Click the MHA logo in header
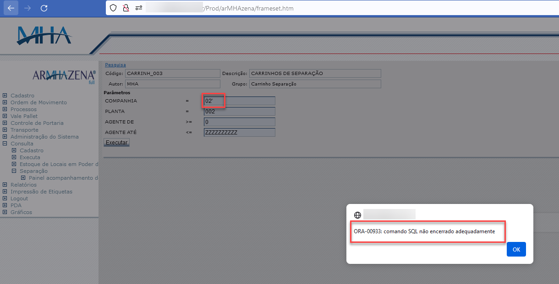559x284 pixels. (44, 36)
